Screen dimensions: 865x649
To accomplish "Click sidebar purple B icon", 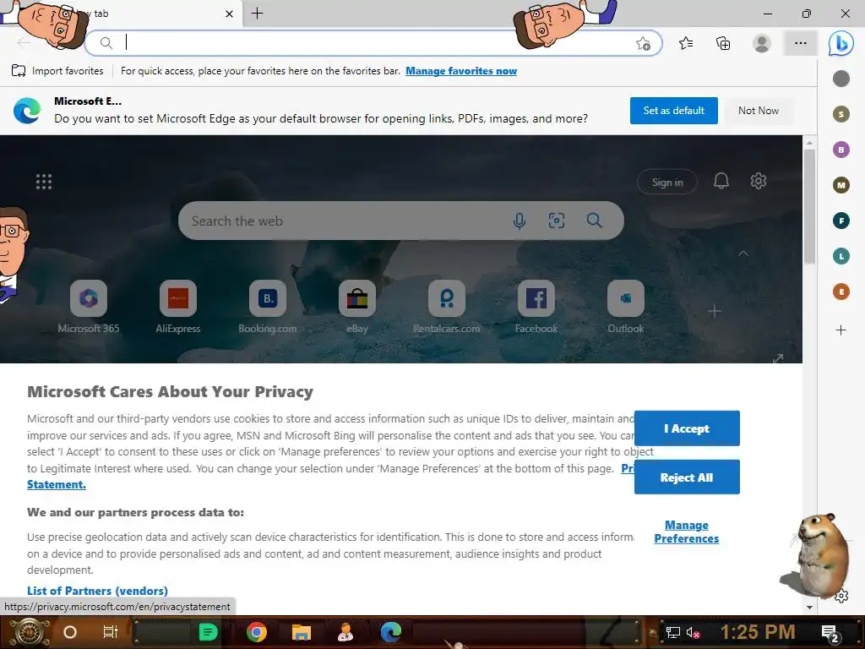I will [x=841, y=150].
